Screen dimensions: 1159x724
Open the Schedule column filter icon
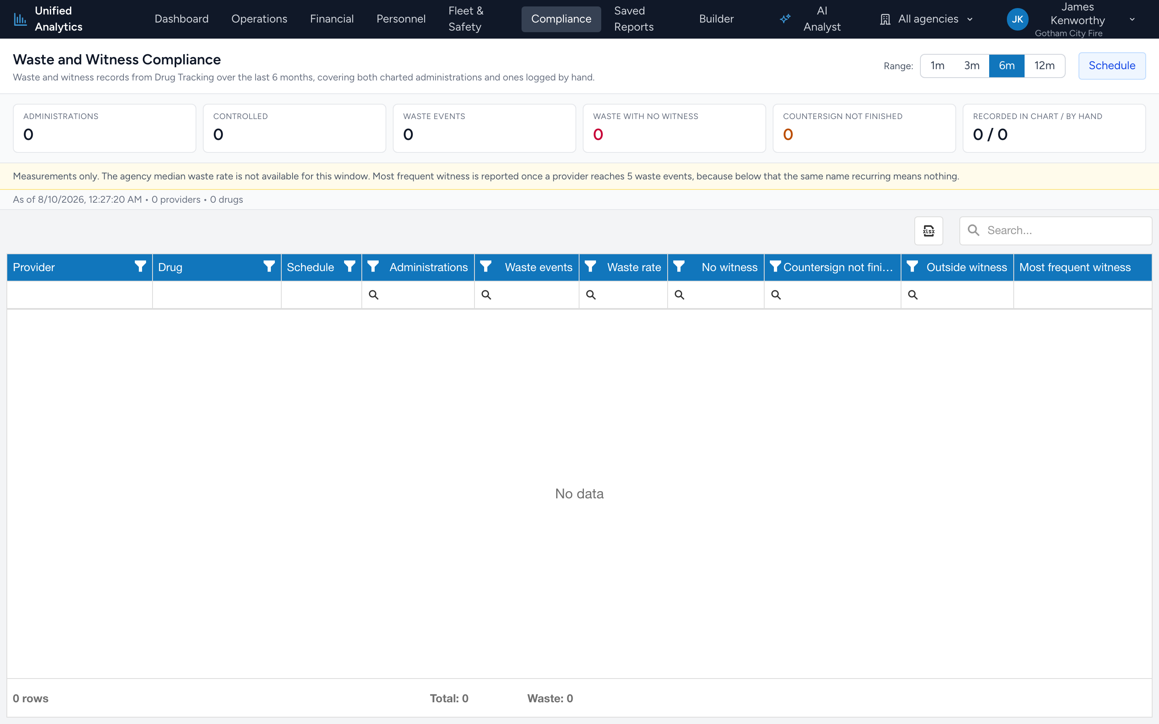350,266
